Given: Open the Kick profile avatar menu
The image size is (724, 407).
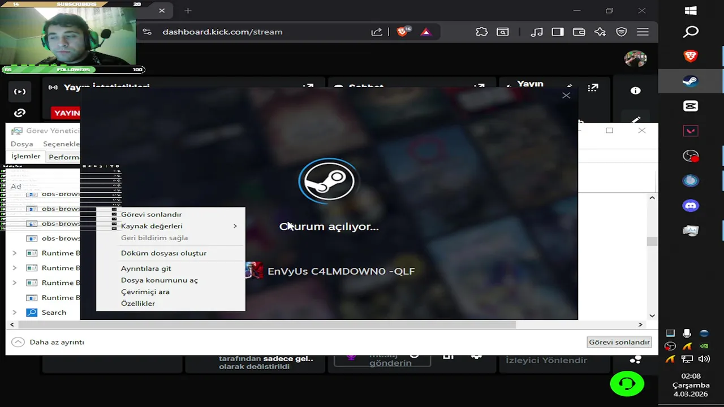Looking at the screenshot, I should (635, 58).
